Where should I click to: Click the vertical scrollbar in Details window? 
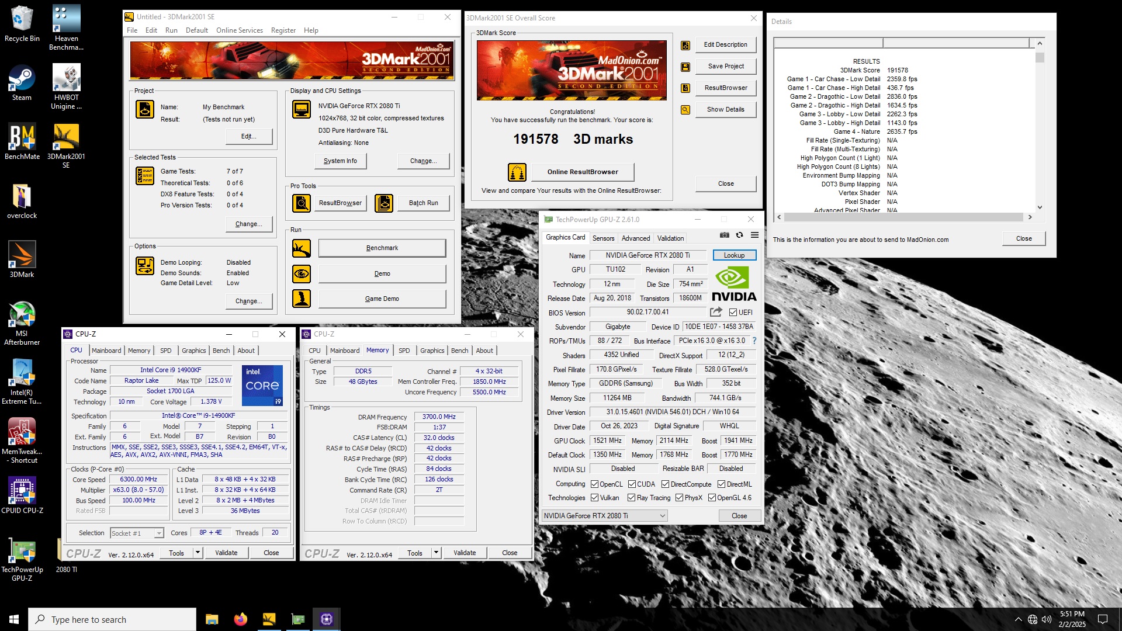coord(1040,125)
